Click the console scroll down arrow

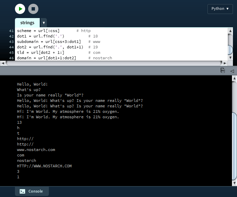[x=234, y=183]
